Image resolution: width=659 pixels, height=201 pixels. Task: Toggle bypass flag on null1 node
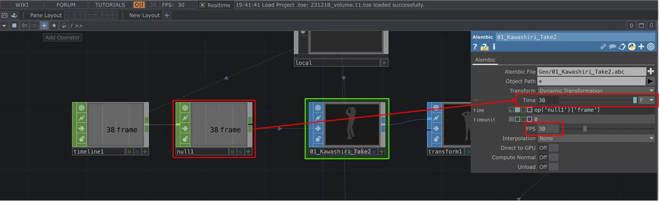[x=185, y=118]
